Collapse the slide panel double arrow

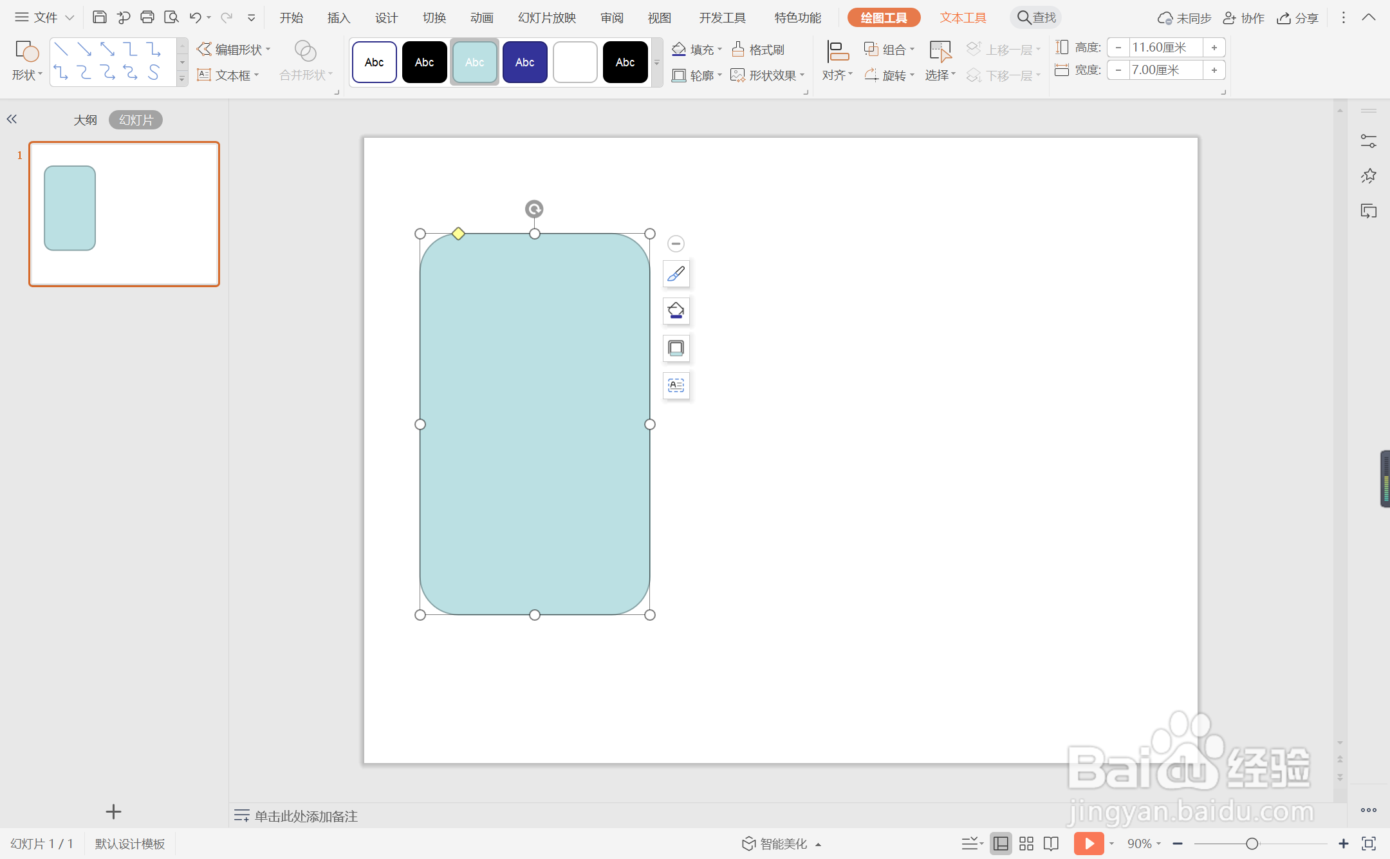click(12, 119)
